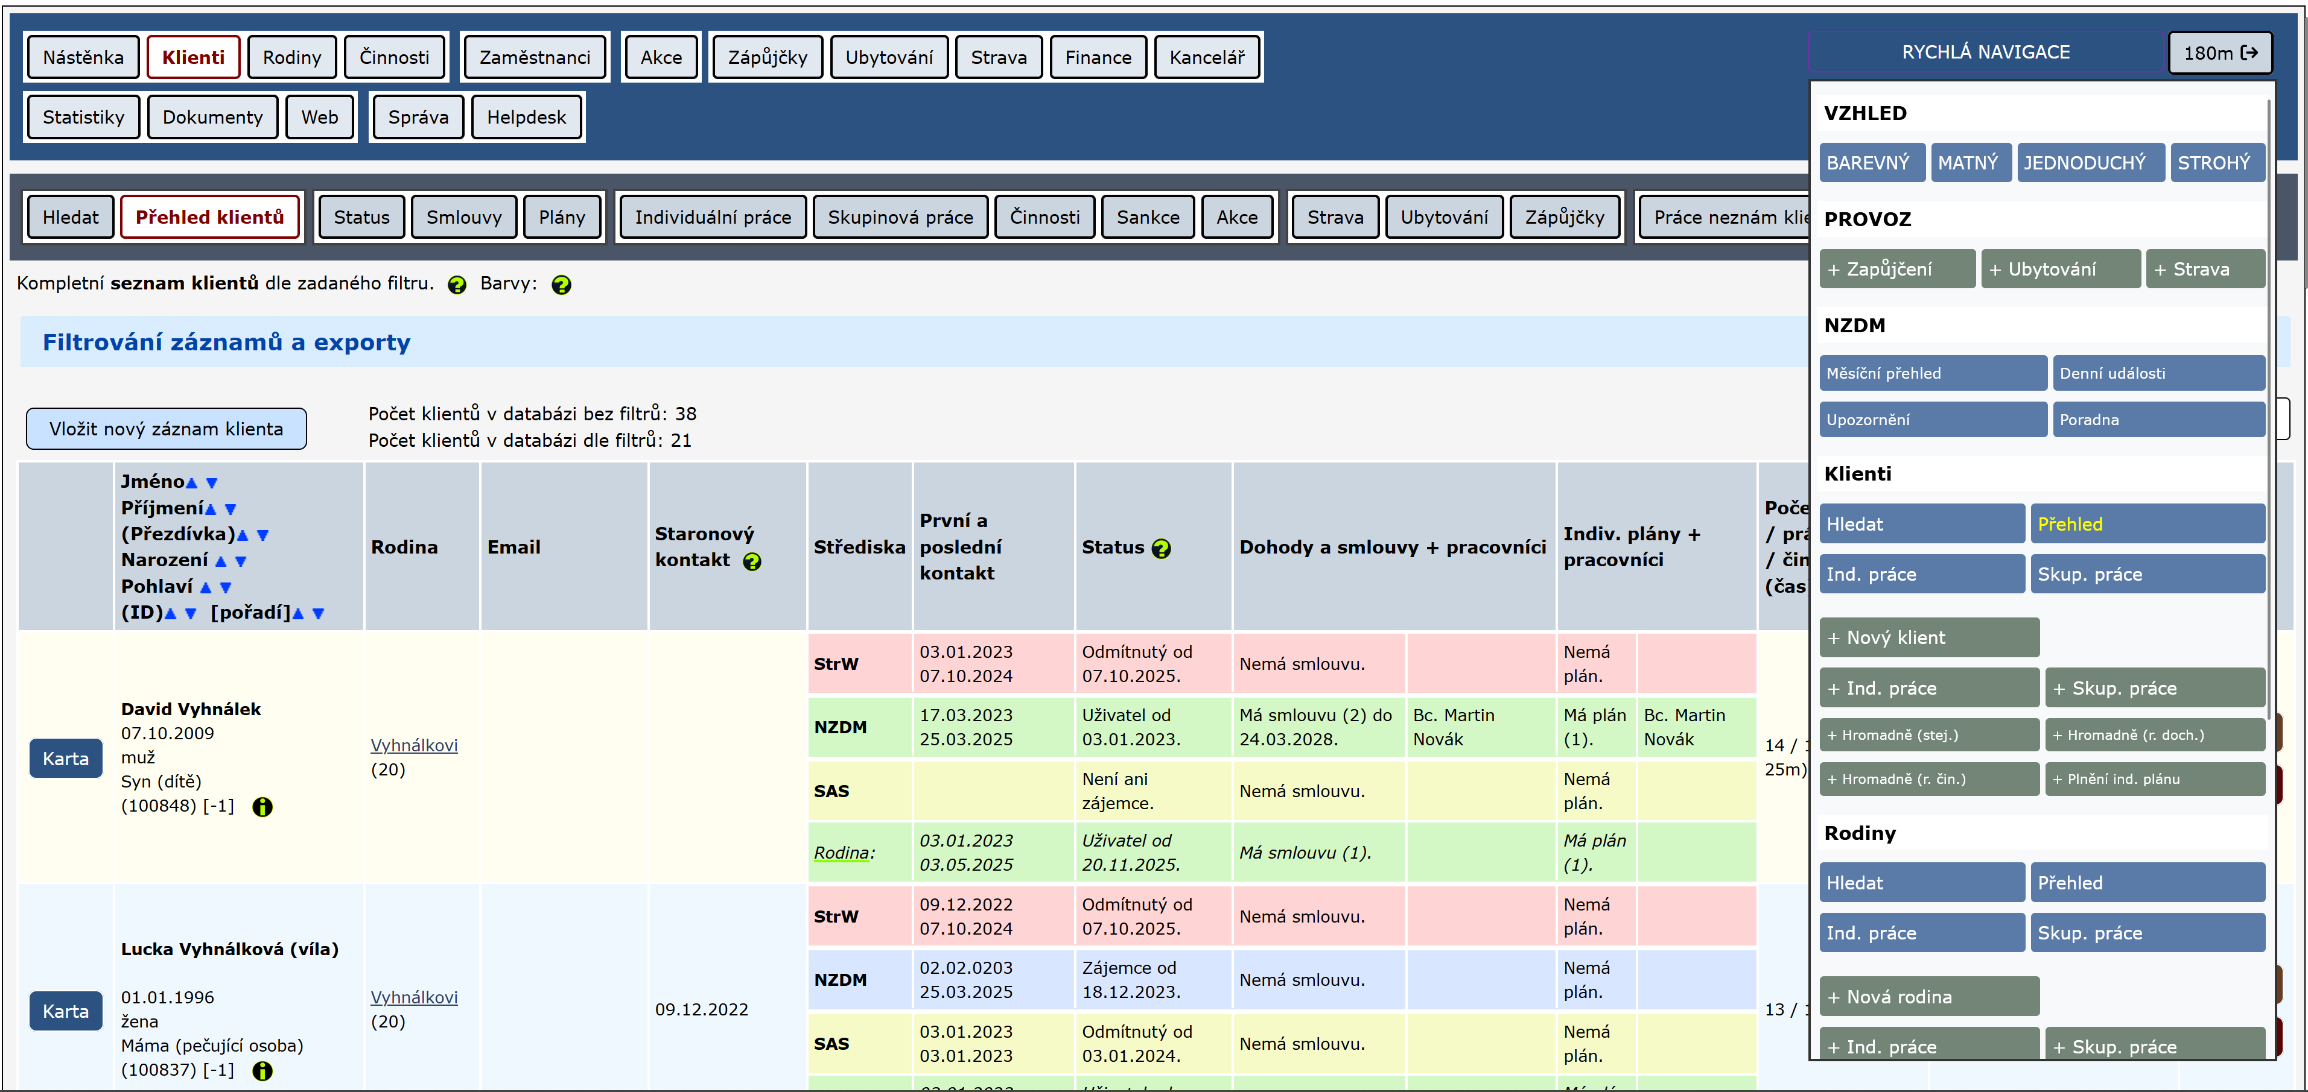This screenshot has height=1092, width=2308.
Task: Sort by Narození ascending arrow
Action: 220,561
